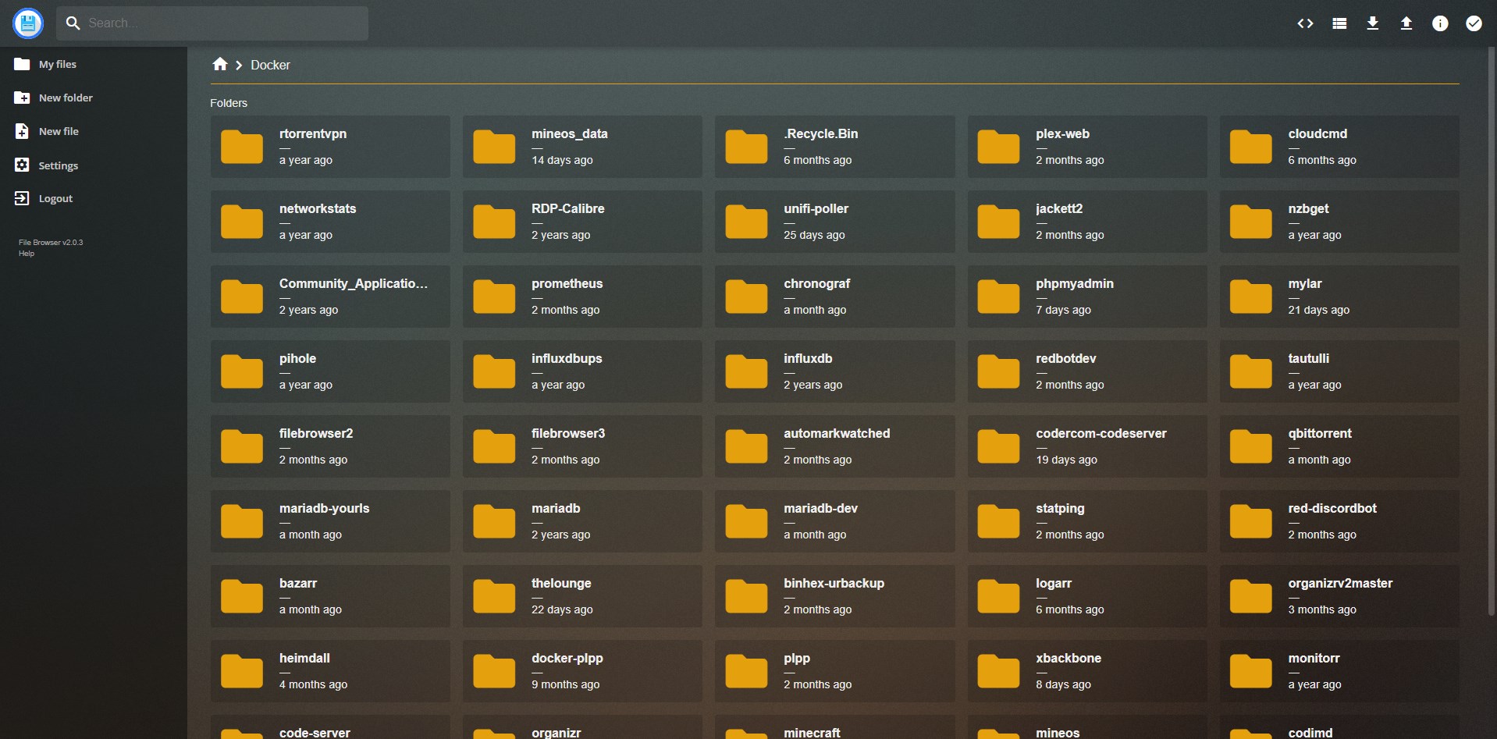
Task: Create a new folder from the sidebar
Action: coord(66,98)
